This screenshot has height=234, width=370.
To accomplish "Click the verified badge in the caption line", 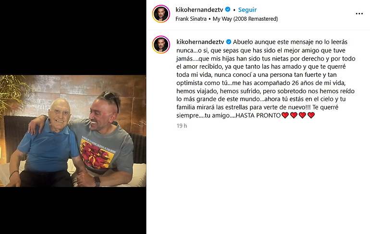I will coord(229,42).
